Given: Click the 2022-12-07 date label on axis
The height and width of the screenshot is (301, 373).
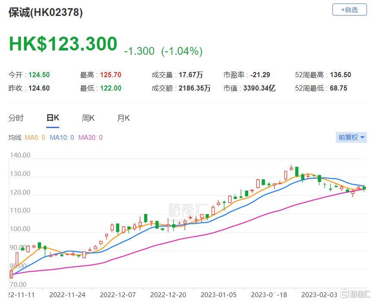Looking at the screenshot, I should [x=118, y=295].
